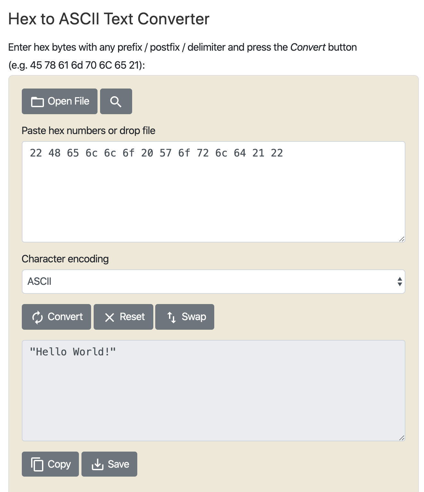Viewport: 424px width, 492px height.
Task: Click the Reset button label
Action: tap(132, 317)
